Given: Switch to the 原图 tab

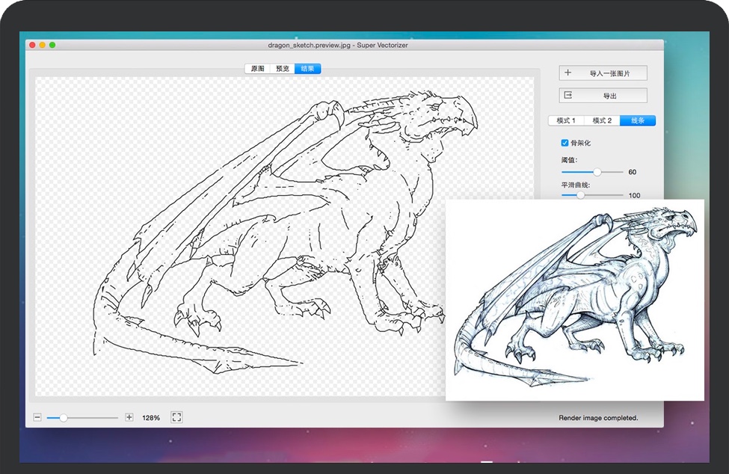Looking at the screenshot, I should tap(259, 68).
